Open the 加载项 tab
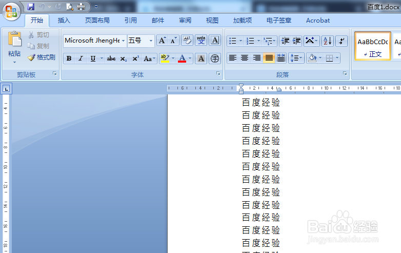 click(243, 21)
